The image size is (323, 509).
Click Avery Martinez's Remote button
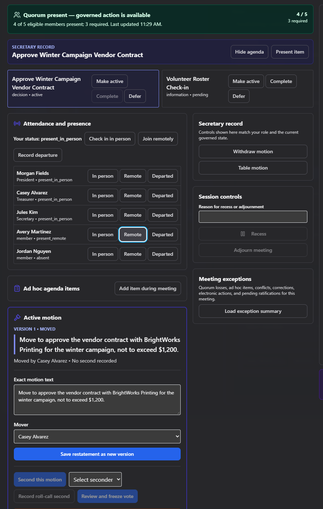pos(133,234)
